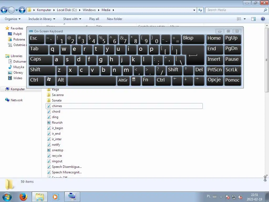
Task: Tap the left arrow key on keyboard
Action: [x=177, y=81]
